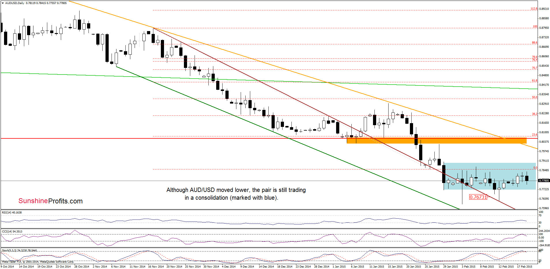Click the 23 Dec 2014 date label
Image resolution: width=550 pixels, height=269 pixels.
303,266
